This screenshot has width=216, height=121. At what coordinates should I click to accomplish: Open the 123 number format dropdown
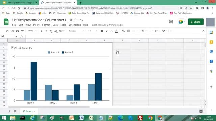pyautogui.click(x=62, y=31)
